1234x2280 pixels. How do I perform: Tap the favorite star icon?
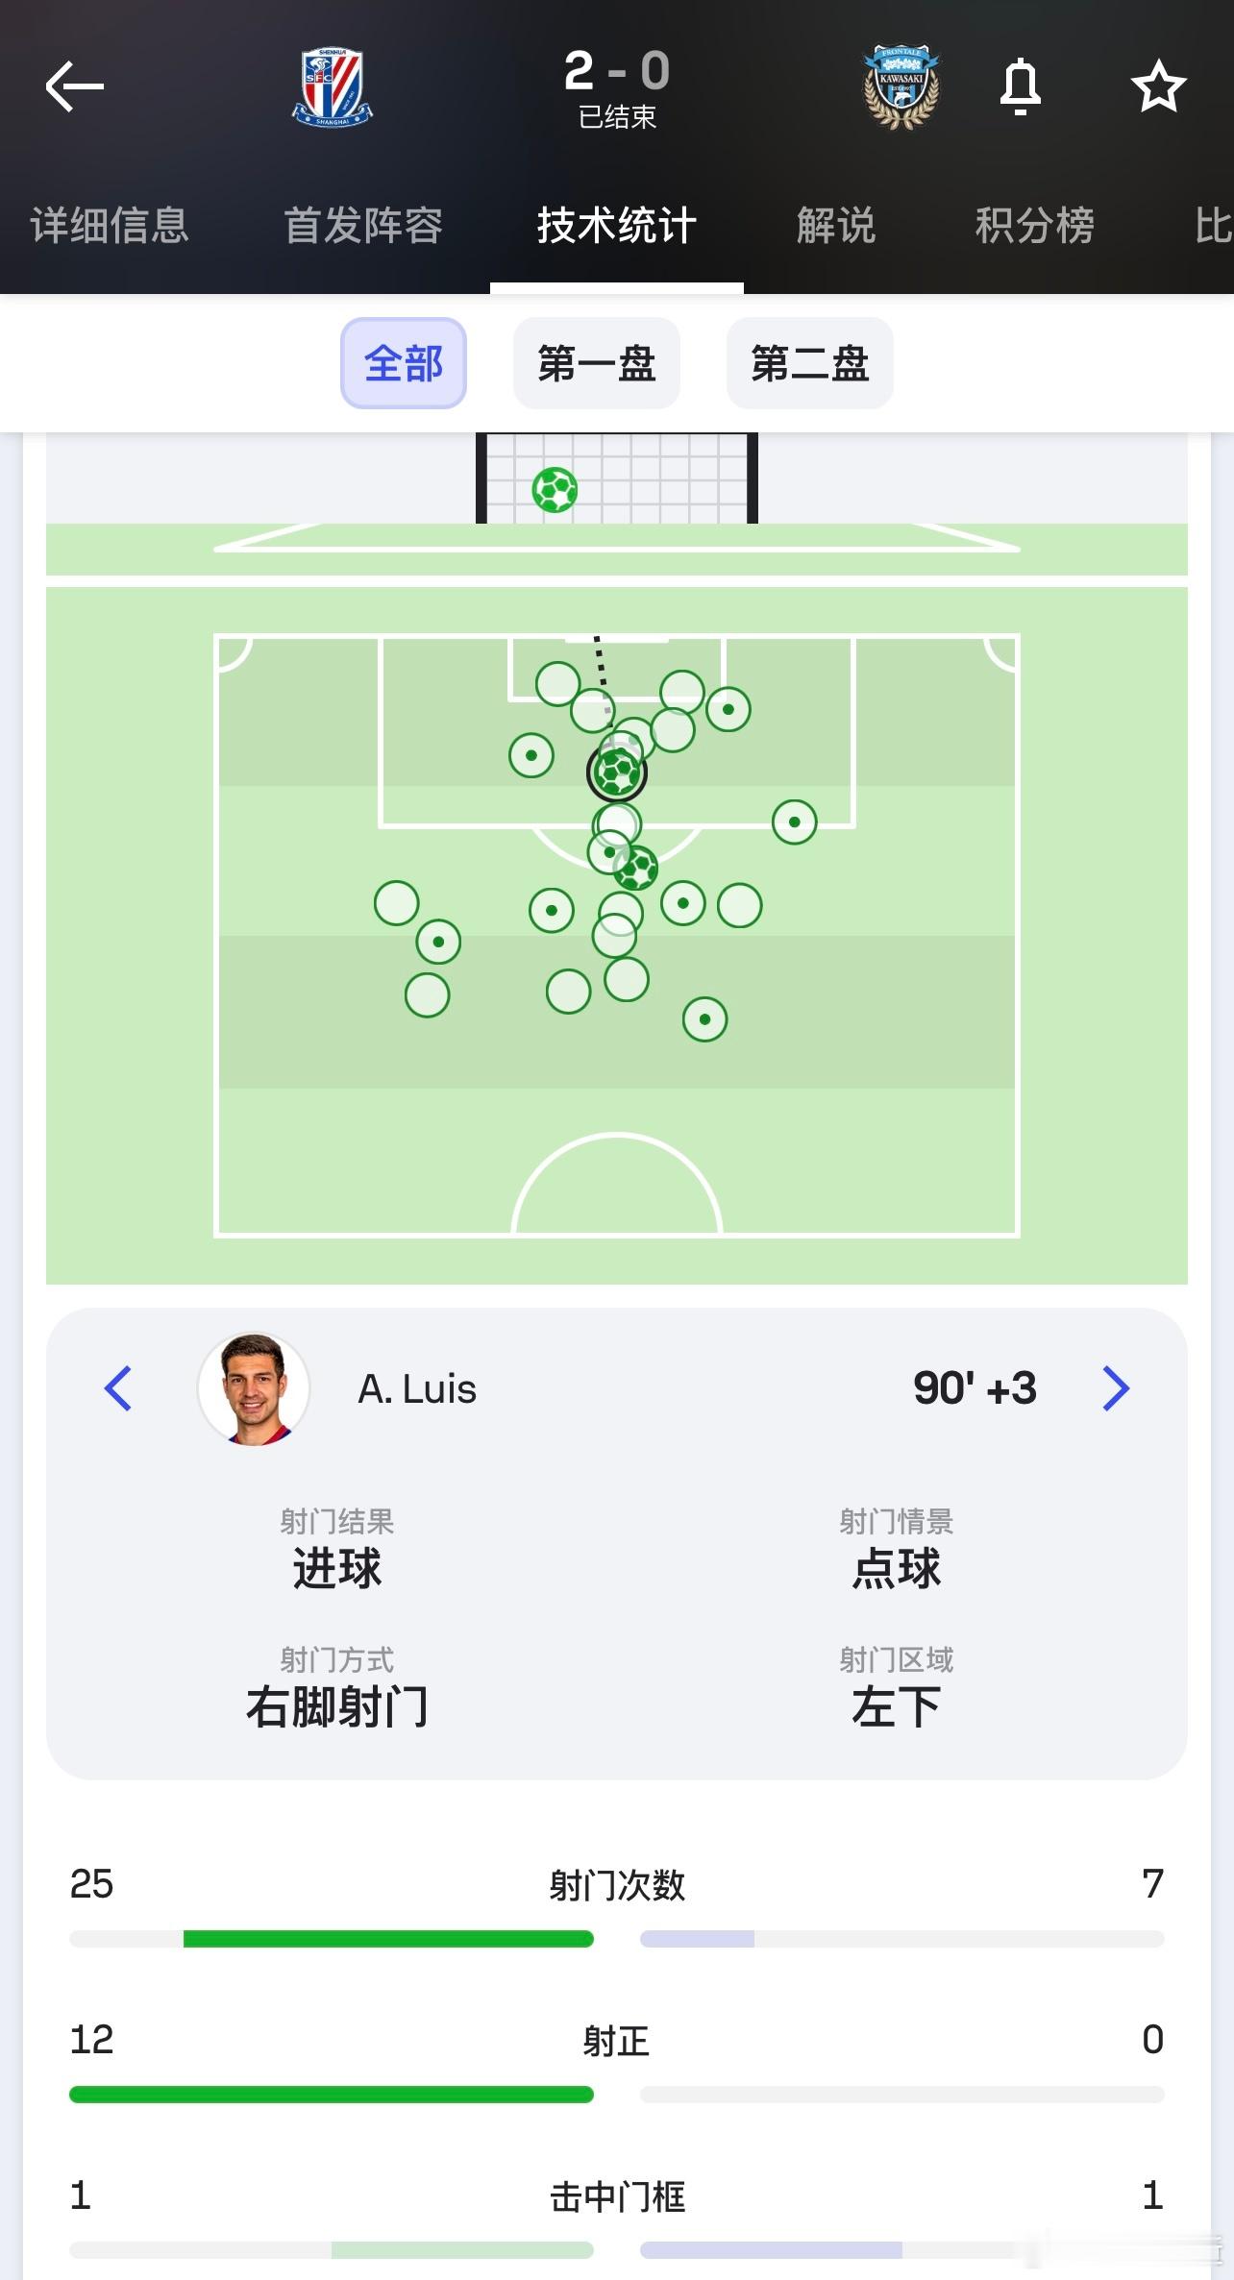click(1158, 86)
